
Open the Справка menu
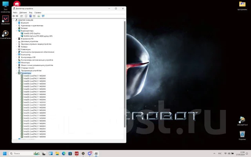38,13
